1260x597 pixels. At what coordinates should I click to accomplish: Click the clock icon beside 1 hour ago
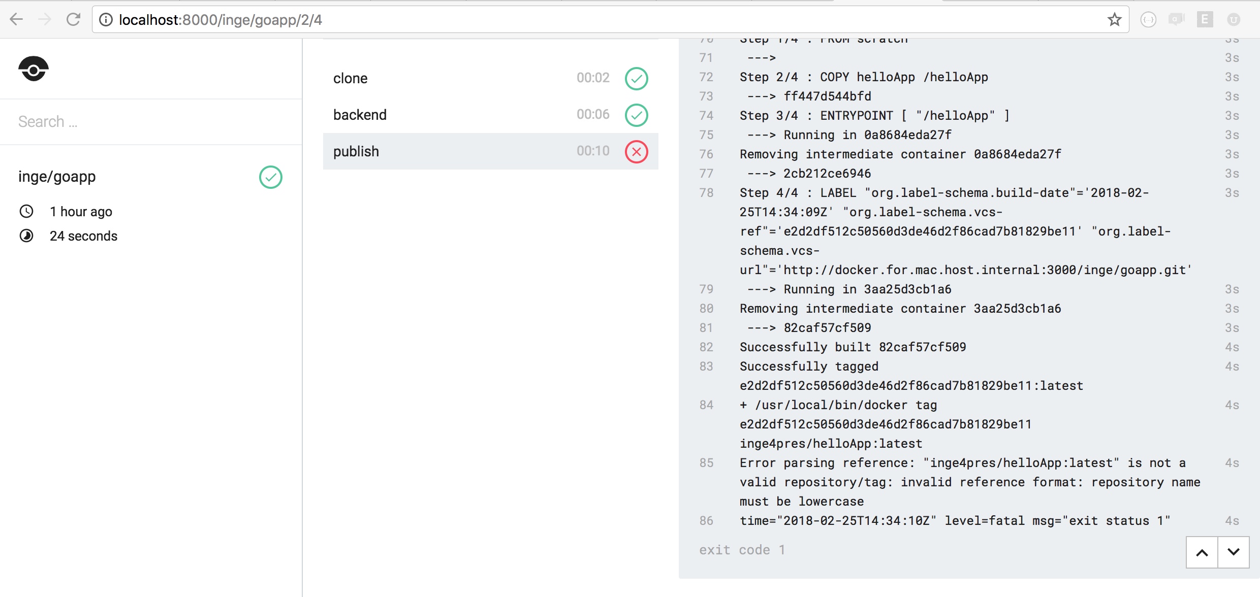point(26,212)
